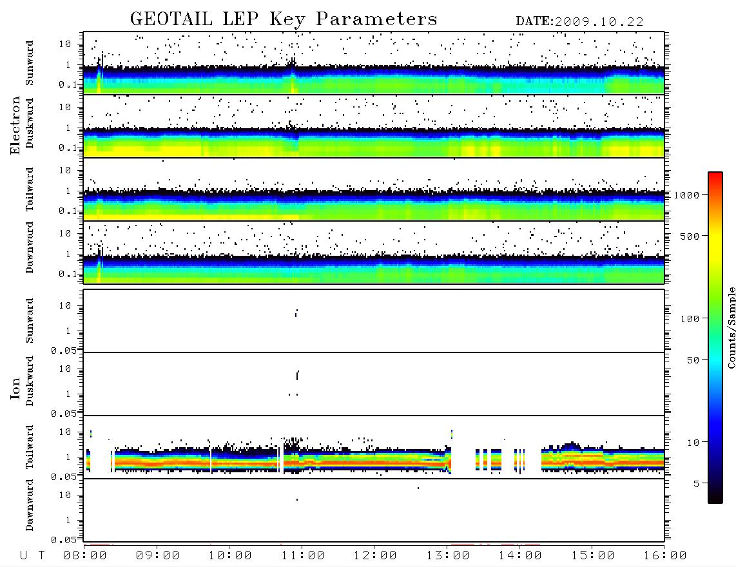This screenshot has width=736, height=567.
Task: Click the Ion Sunward panel label
Action: click(30, 320)
